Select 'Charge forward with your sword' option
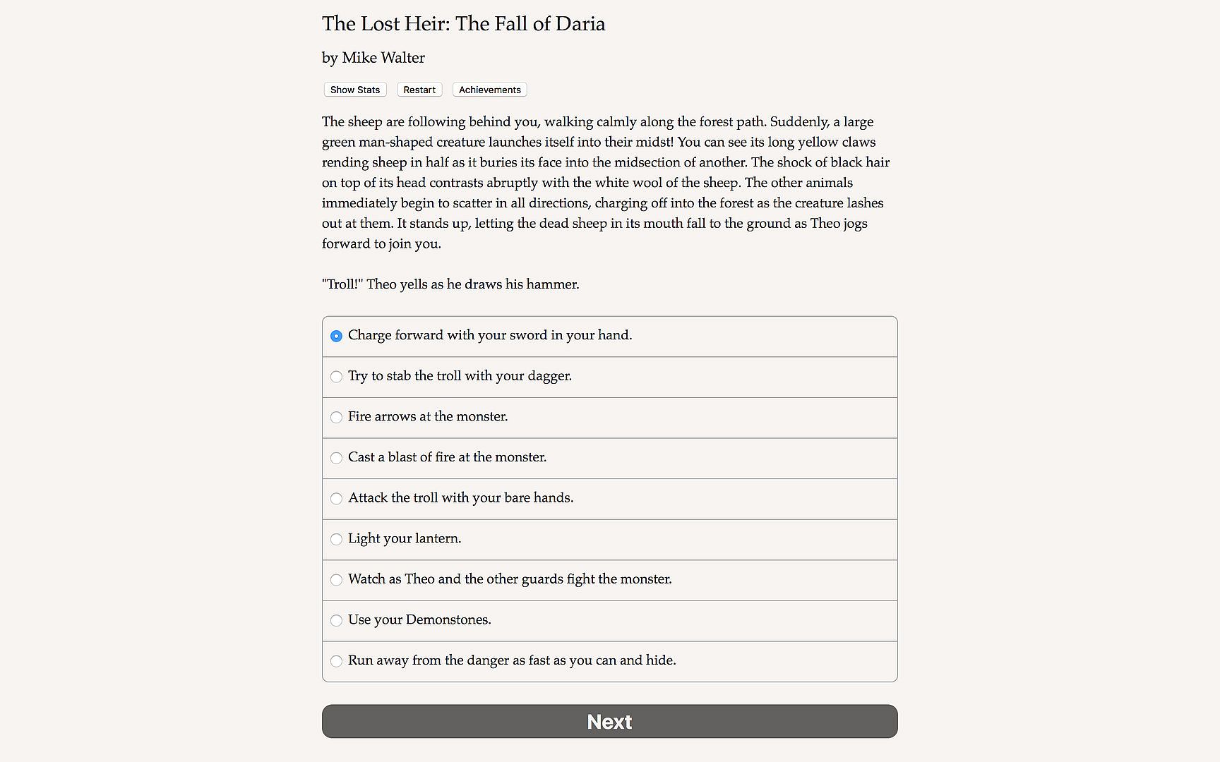This screenshot has height=762, width=1220. (336, 336)
